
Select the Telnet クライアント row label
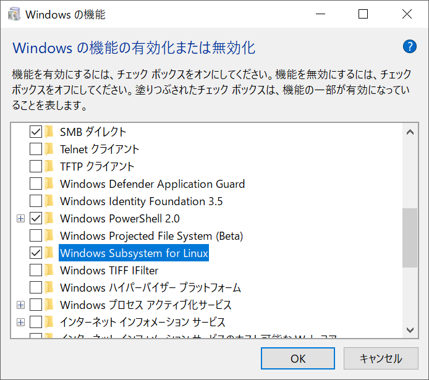point(100,149)
